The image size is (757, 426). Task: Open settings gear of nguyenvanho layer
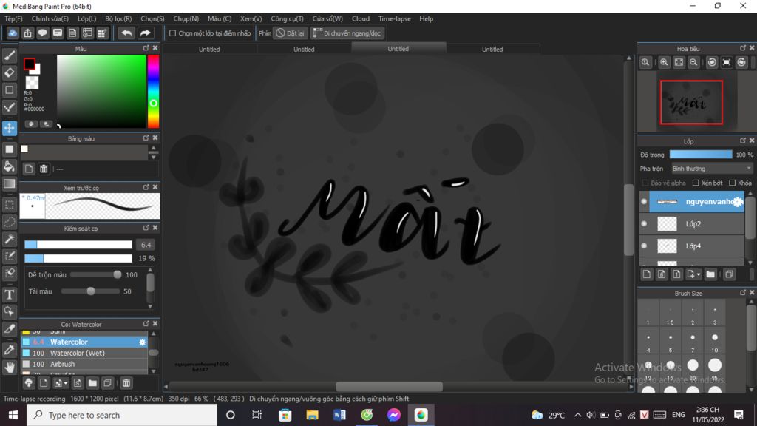point(738,202)
